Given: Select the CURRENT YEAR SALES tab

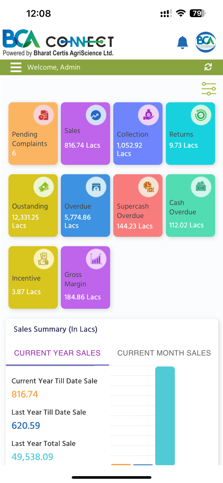Looking at the screenshot, I should [x=57, y=353].
